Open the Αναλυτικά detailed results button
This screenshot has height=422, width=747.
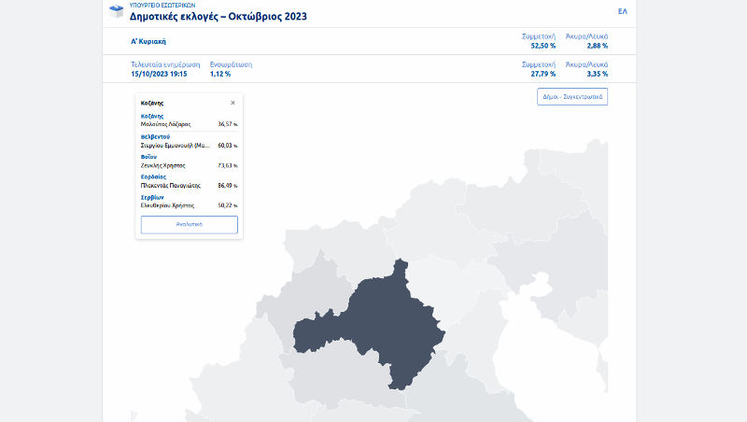[189, 225]
